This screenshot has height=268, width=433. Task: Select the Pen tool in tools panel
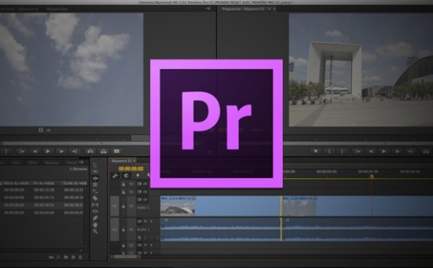point(95,218)
